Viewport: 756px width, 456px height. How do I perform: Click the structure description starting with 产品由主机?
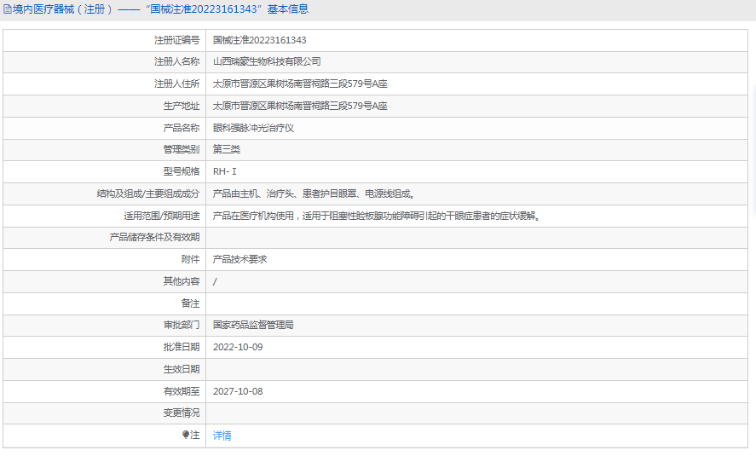(x=314, y=193)
